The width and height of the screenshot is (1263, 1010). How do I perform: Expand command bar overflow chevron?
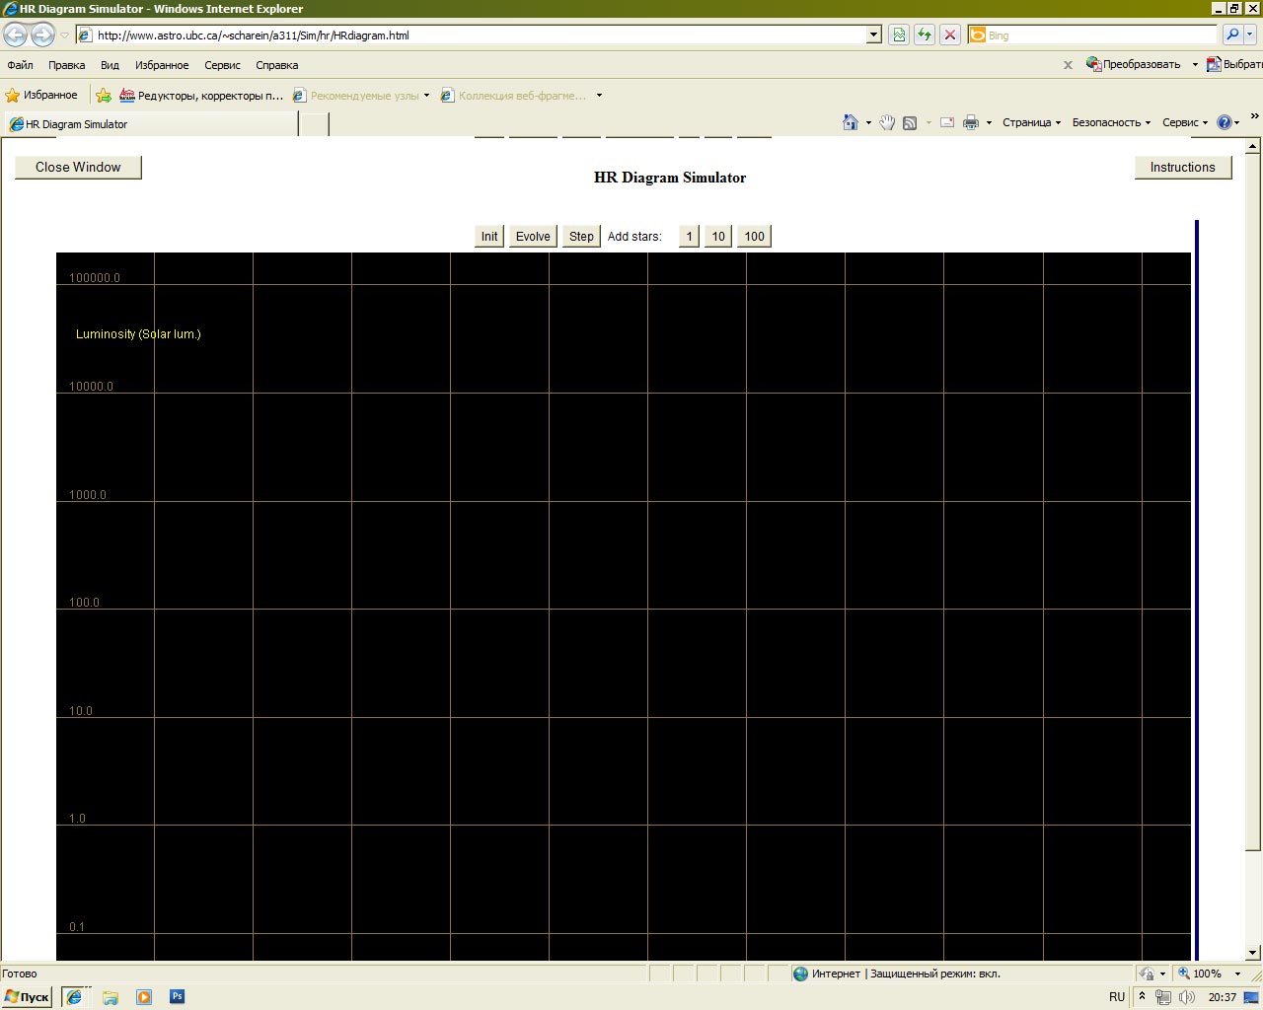click(x=1254, y=116)
